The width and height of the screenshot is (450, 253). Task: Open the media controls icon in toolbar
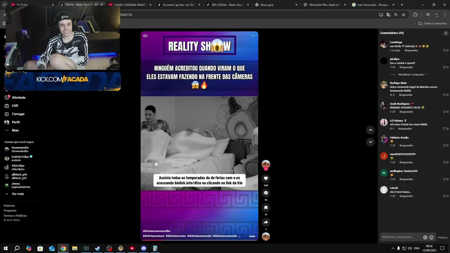[x=428, y=15]
